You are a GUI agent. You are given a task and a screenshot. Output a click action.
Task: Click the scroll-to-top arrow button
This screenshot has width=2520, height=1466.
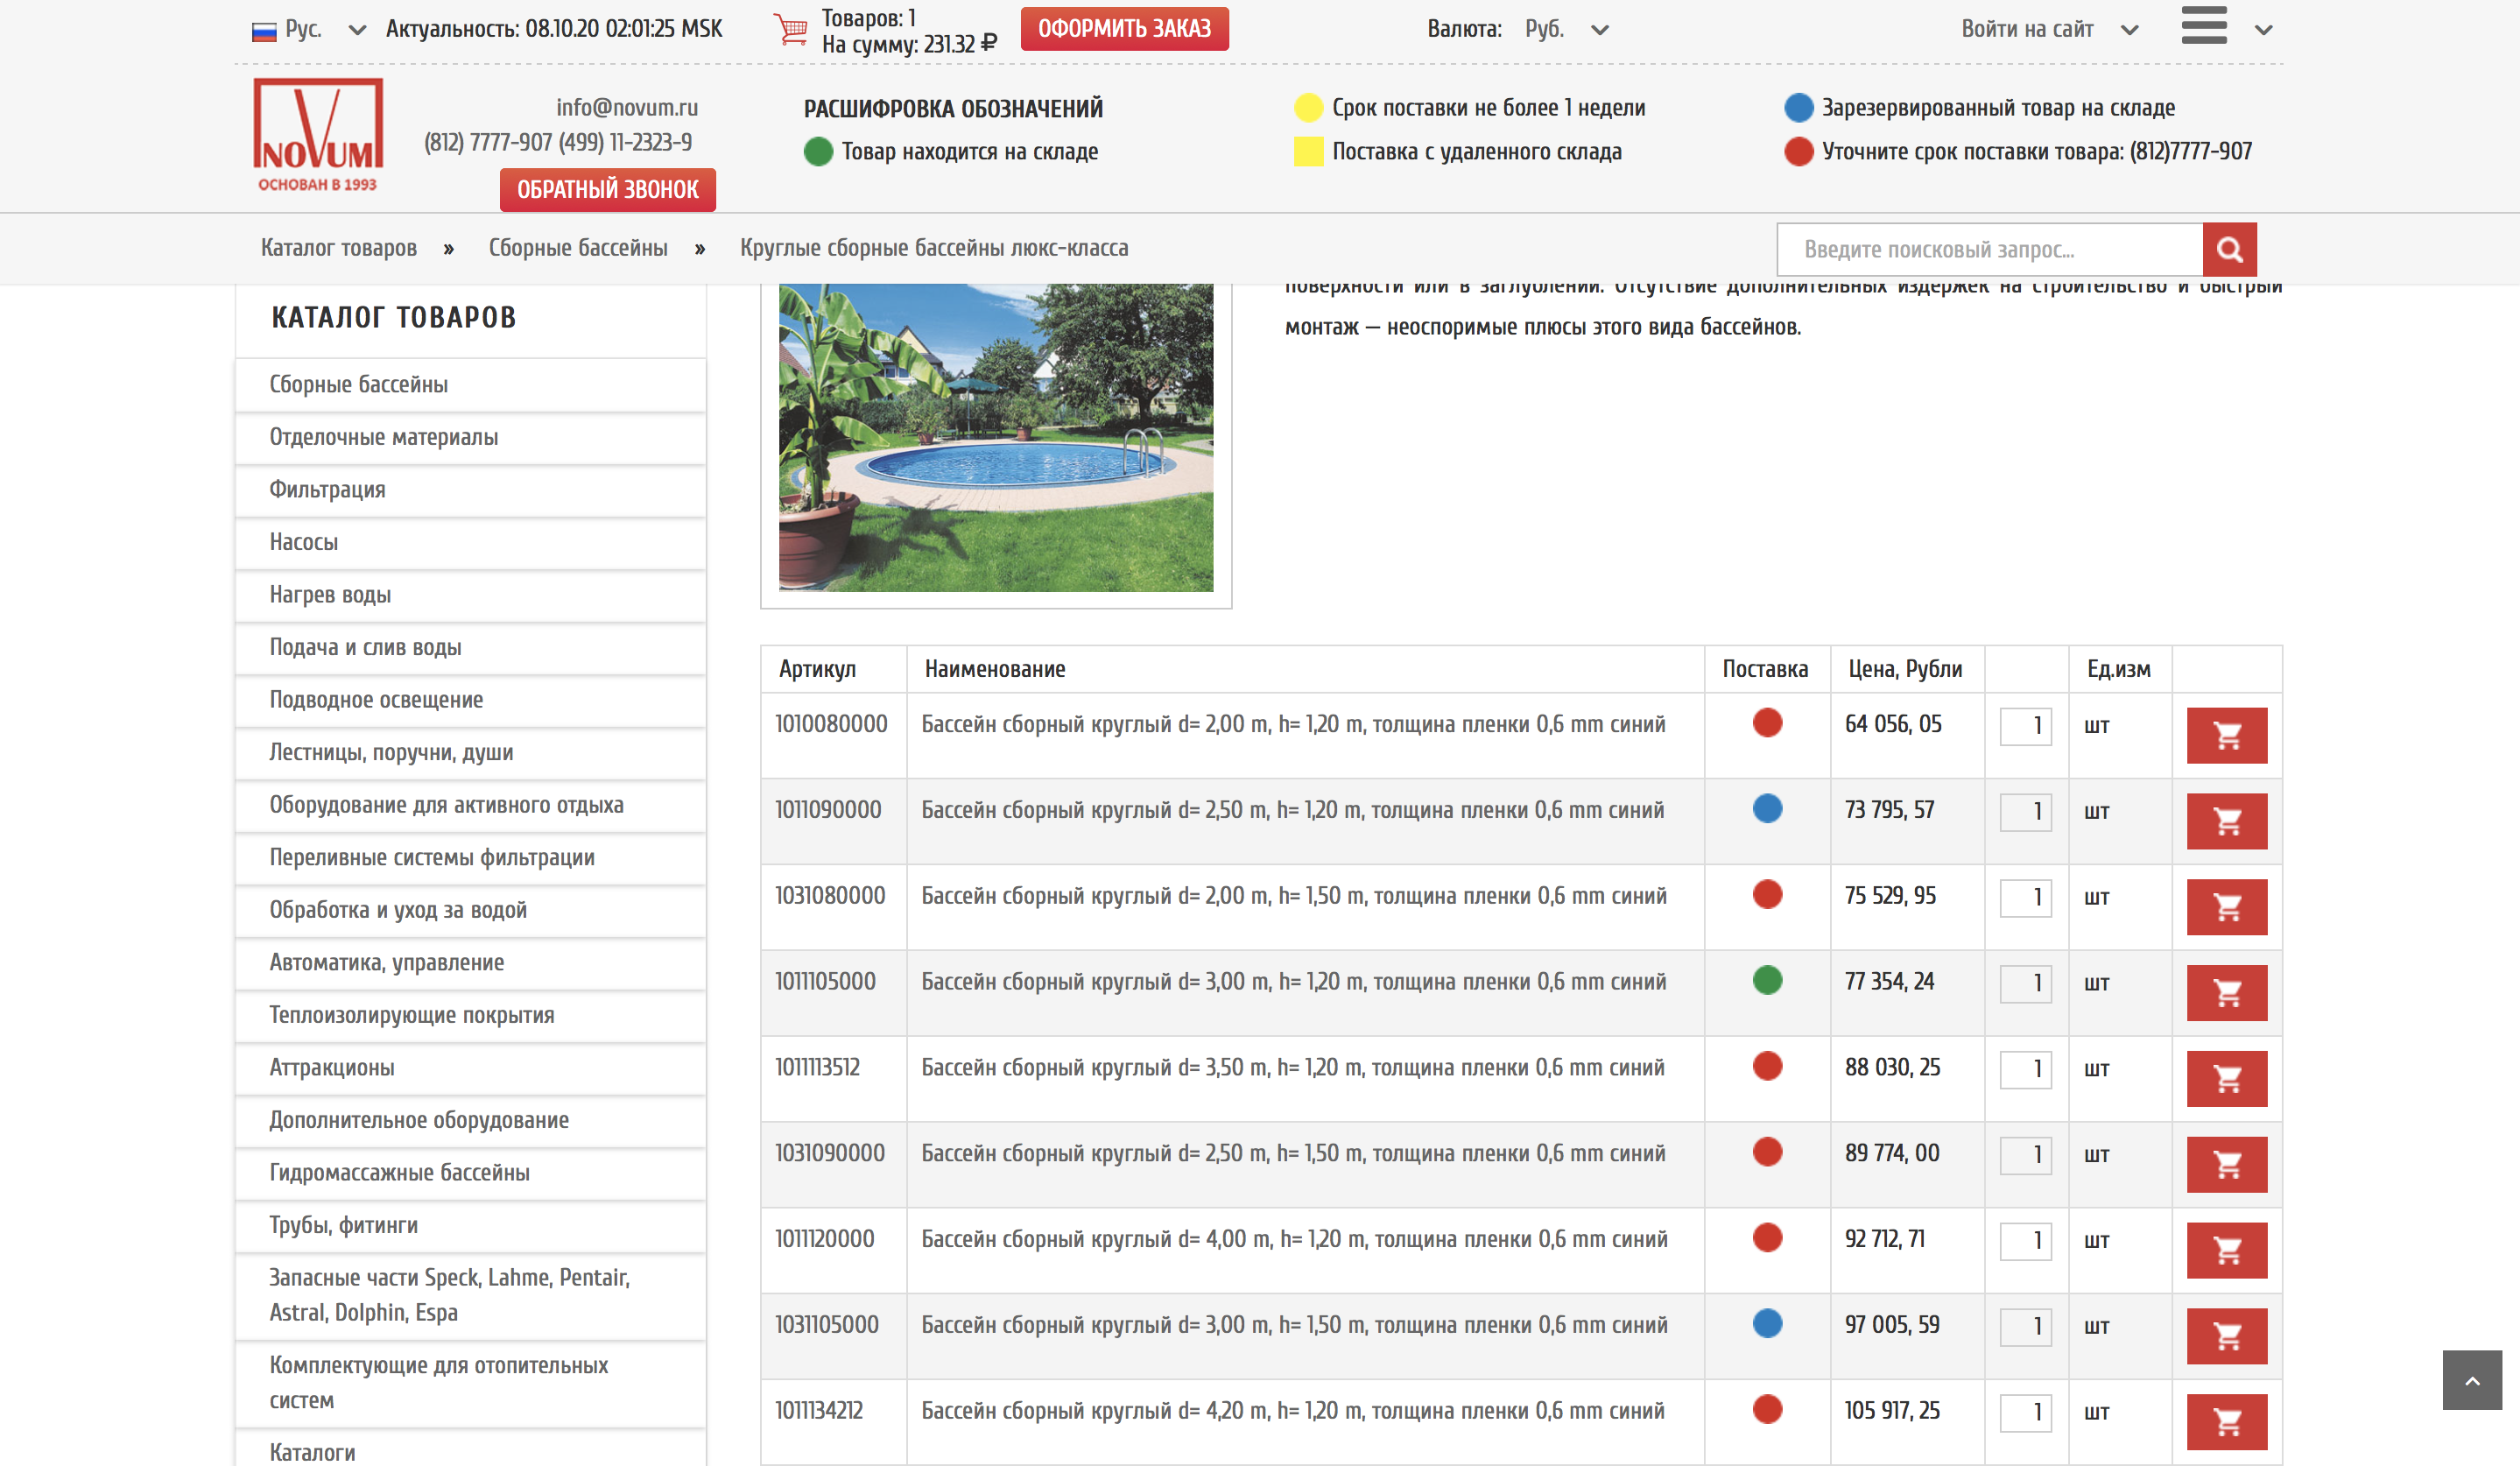click(2471, 1380)
